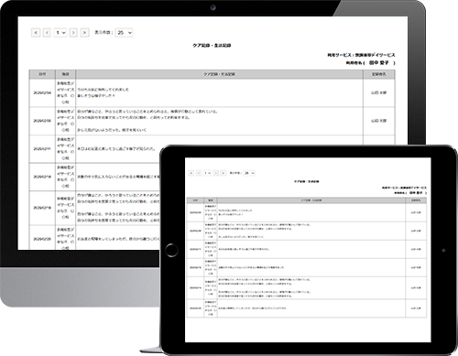Go to next page on monitor screen
The height and width of the screenshot is (356, 458).
[73, 32]
